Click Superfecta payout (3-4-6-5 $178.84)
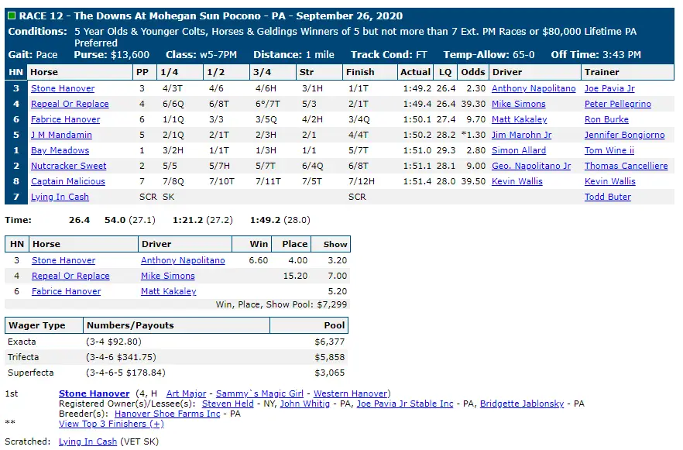The image size is (683, 450). (126, 373)
